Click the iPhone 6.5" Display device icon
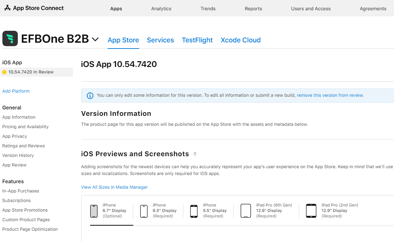The image size is (394, 242). [144, 211]
